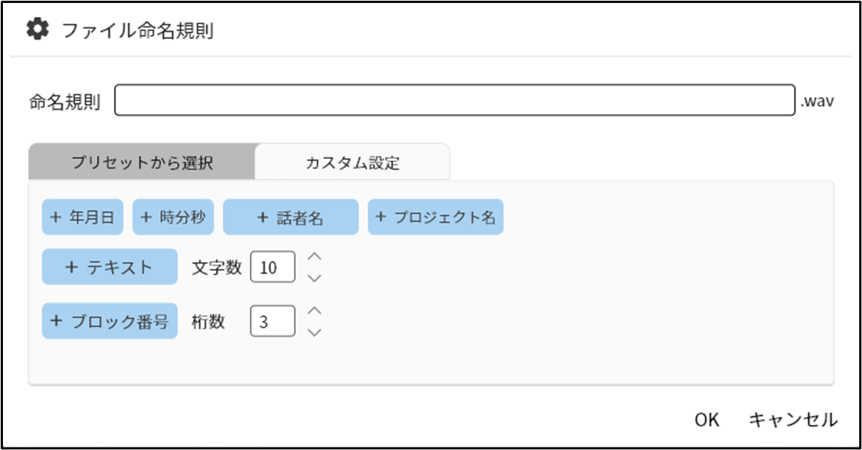The image size is (862, 450).
Task: Confirm with the OK button
Action: [x=706, y=420]
